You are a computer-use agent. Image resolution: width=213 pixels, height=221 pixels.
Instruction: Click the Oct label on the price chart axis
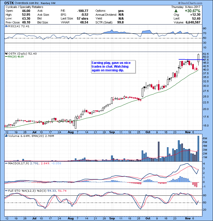[x=148, y=132]
